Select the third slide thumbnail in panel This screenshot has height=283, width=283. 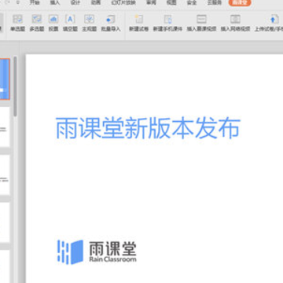tap(5, 175)
